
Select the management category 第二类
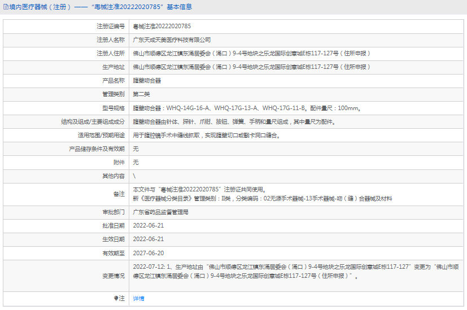pyautogui.click(x=141, y=94)
